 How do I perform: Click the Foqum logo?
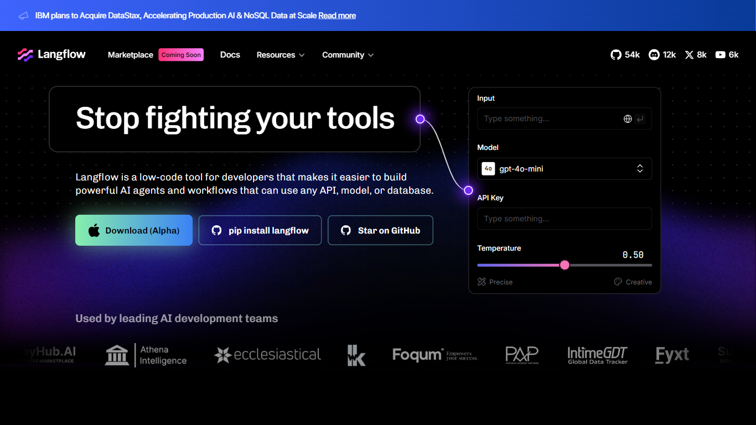[435, 355]
